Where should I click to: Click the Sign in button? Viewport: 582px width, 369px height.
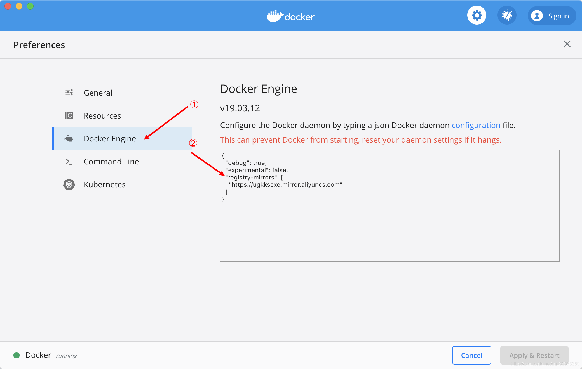tap(552, 16)
